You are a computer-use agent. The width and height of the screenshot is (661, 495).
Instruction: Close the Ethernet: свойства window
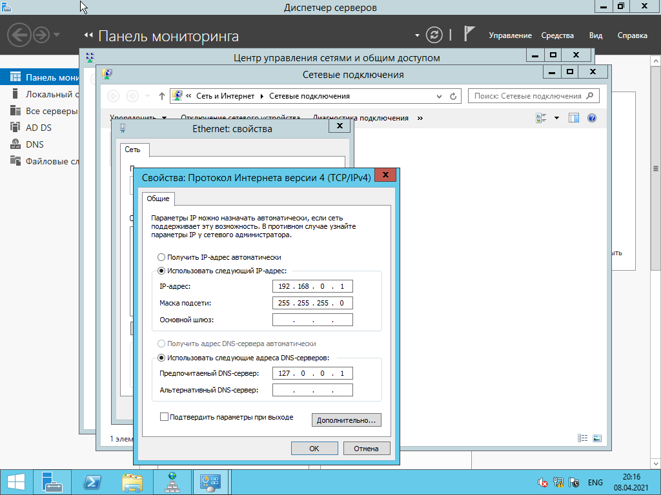click(x=340, y=126)
